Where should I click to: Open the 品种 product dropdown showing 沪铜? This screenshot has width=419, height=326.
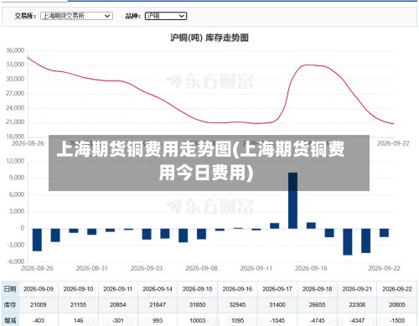coord(166,16)
